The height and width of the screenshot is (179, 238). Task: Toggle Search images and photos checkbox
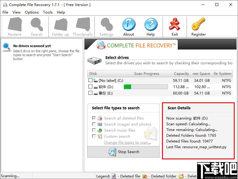pyautogui.click(x=94, y=124)
